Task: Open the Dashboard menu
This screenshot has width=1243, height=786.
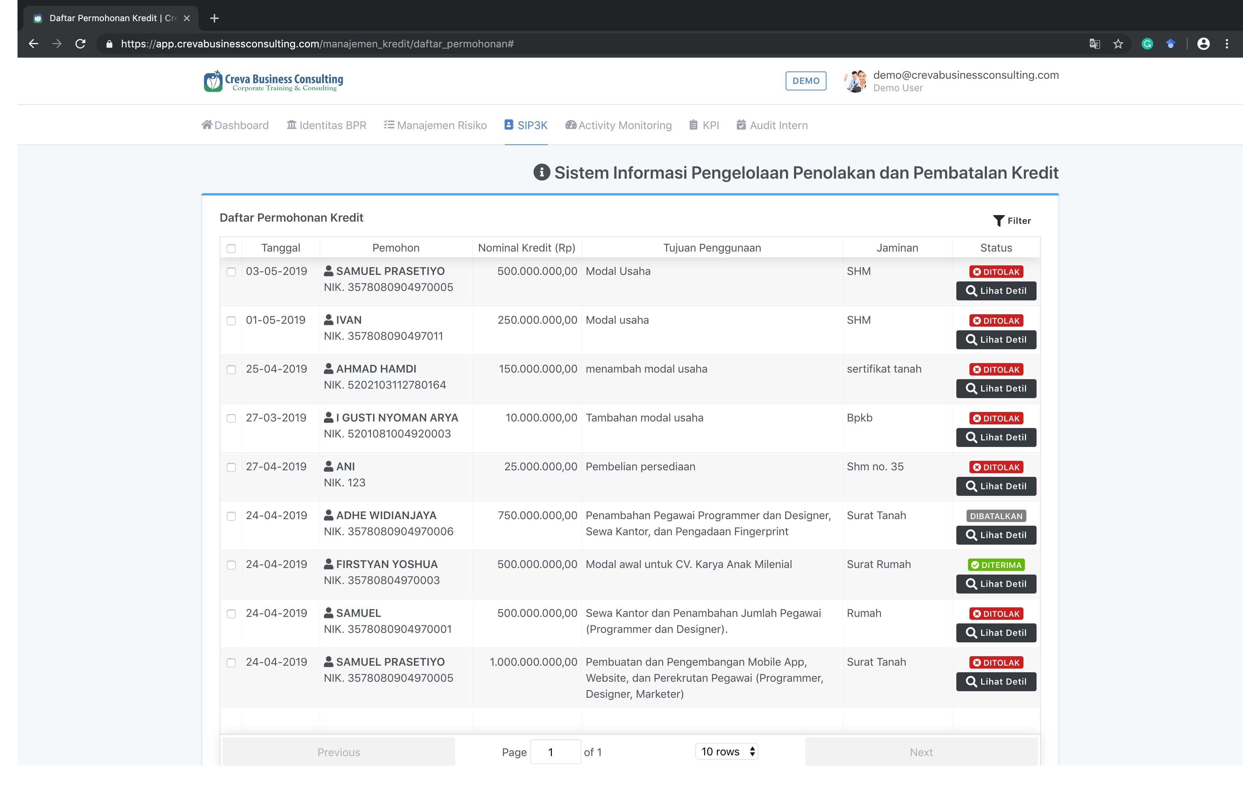Action: (235, 125)
